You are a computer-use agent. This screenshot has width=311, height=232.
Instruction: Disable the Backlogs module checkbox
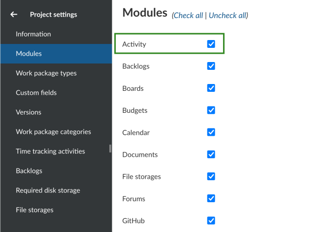click(x=211, y=66)
